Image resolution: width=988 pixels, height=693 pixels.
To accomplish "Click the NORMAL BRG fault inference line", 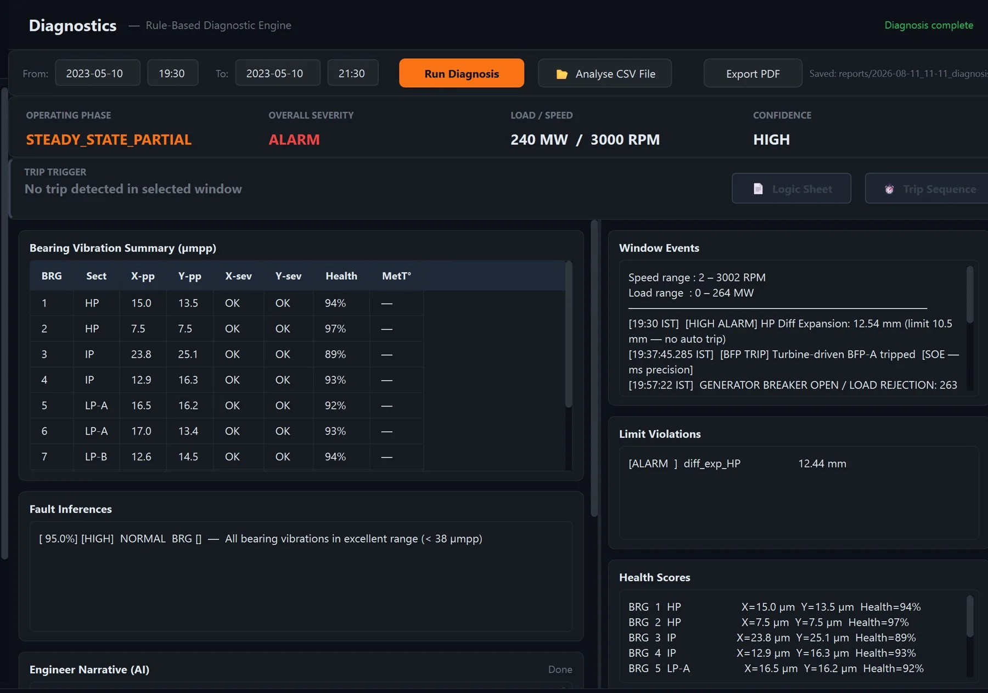I will 260,539.
